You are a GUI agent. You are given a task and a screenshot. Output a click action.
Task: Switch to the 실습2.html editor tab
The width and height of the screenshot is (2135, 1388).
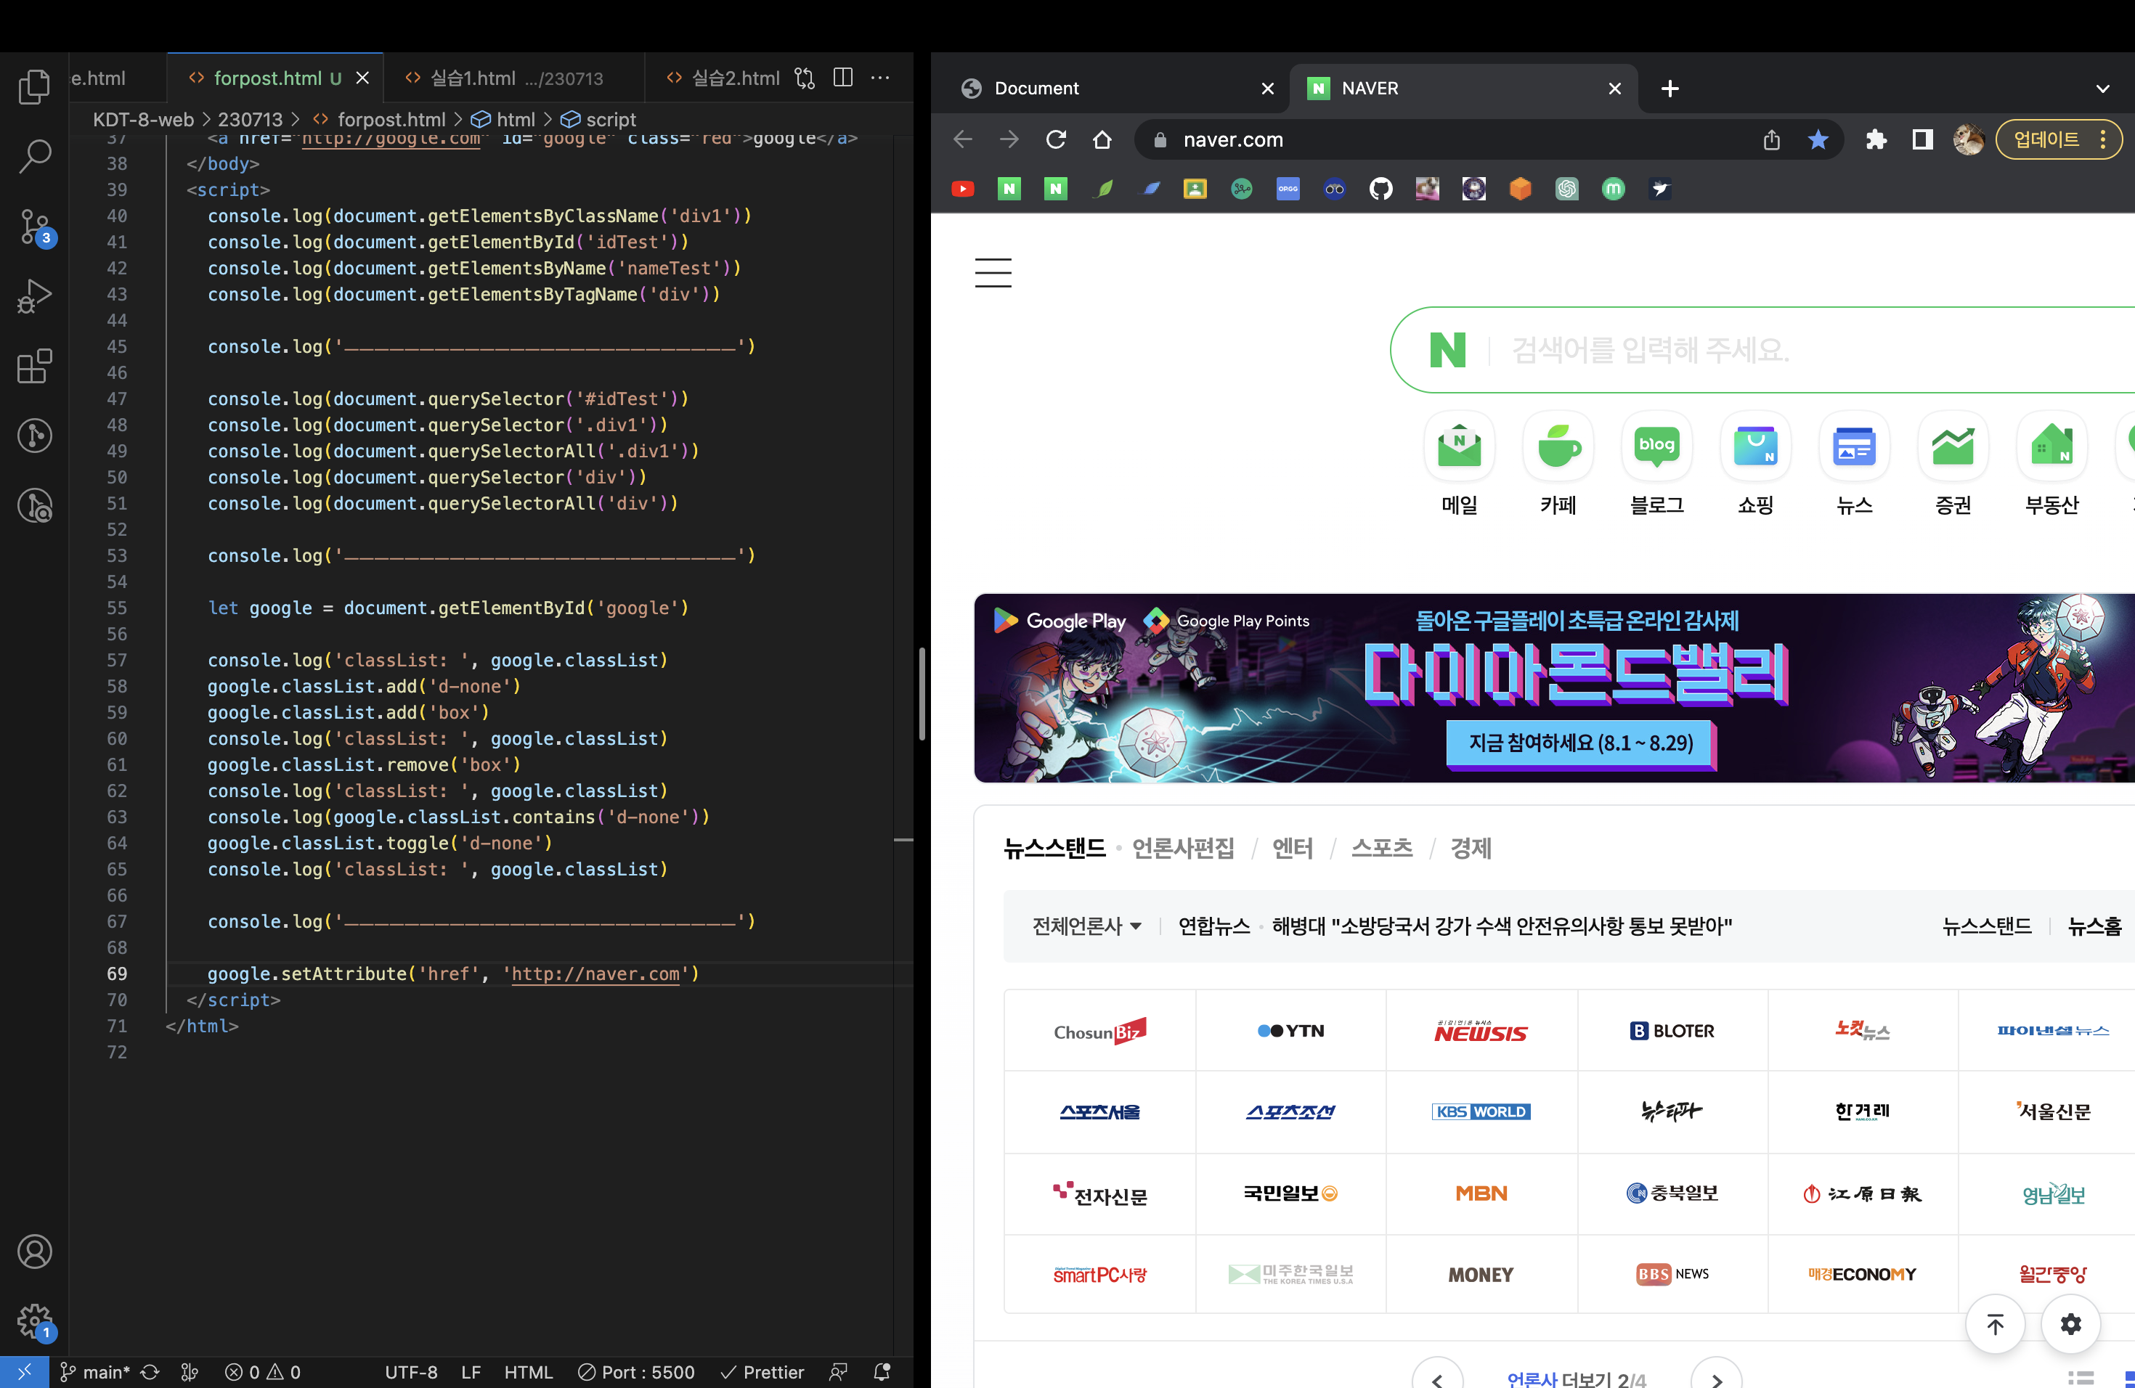[723, 78]
